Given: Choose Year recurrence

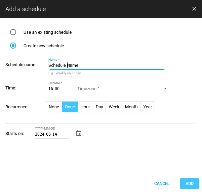Looking at the screenshot, I should 148,107.
